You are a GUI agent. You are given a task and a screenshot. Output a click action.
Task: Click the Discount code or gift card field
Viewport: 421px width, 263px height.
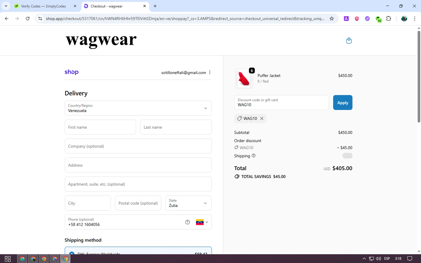click(282, 103)
